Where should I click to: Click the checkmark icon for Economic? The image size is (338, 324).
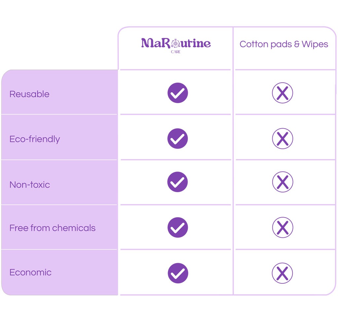178,273
